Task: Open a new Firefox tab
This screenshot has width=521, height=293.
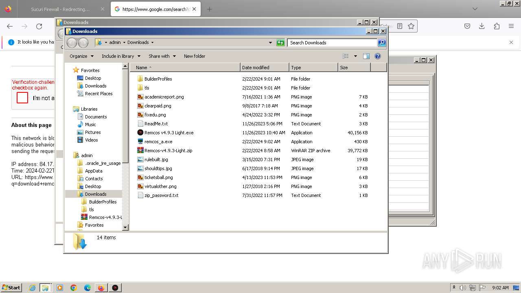Action: pyautogui.click(x=209, y=9)
